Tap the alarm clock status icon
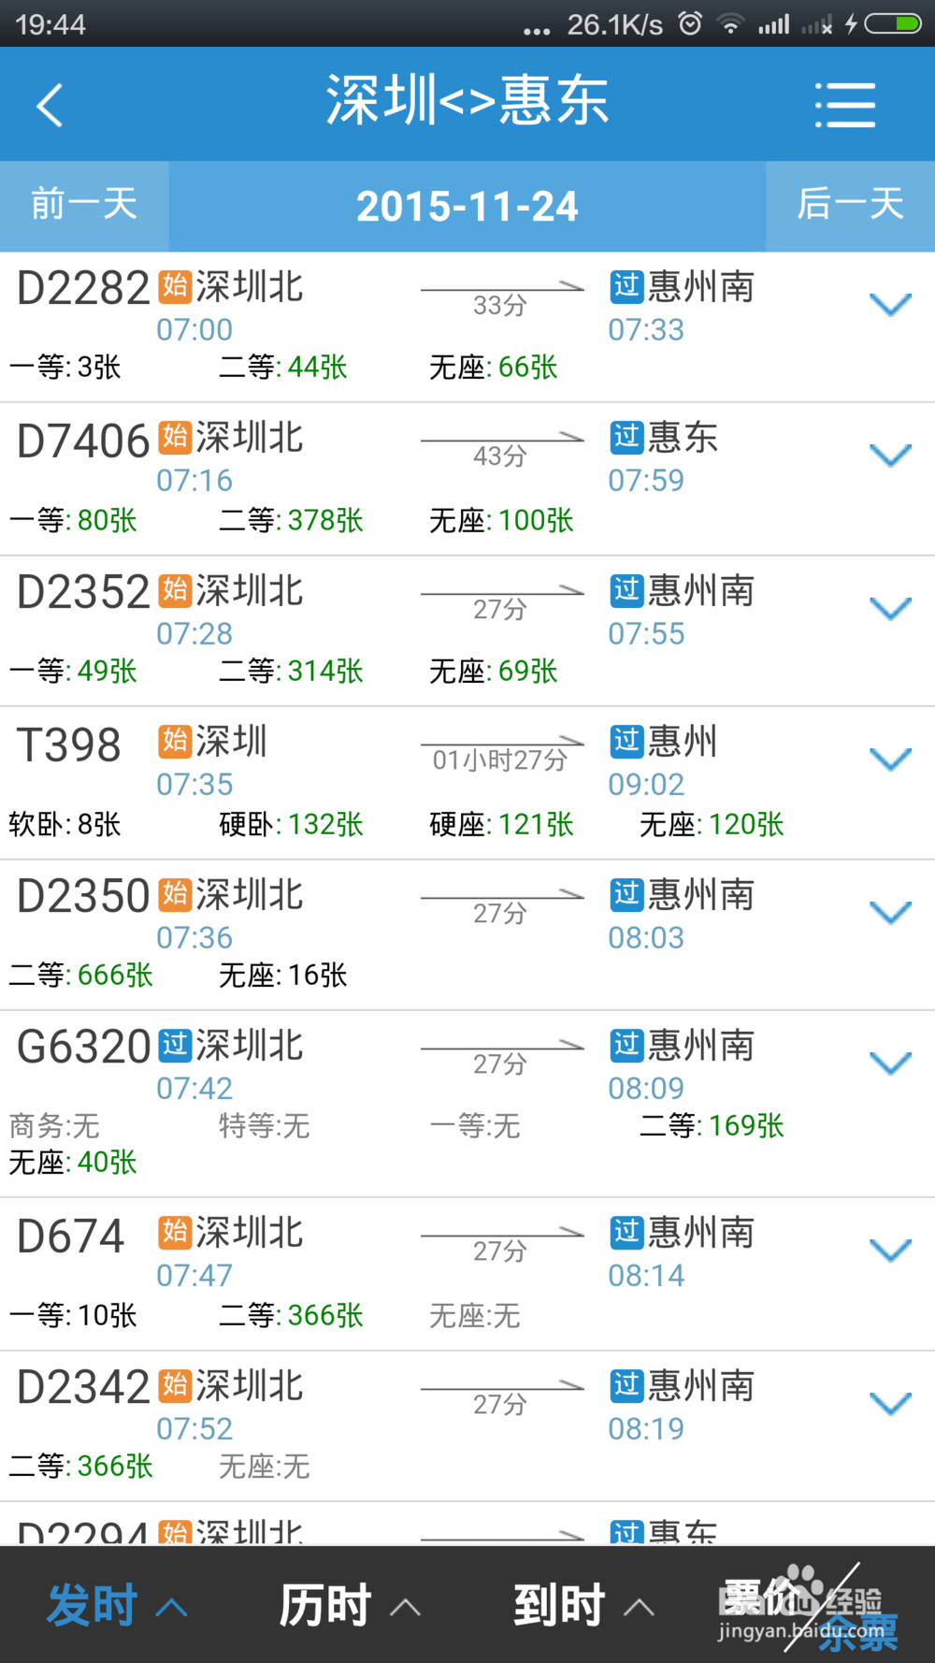This screenshot has height=1663, width=935. pyautogui.click(x=690, y=23)
